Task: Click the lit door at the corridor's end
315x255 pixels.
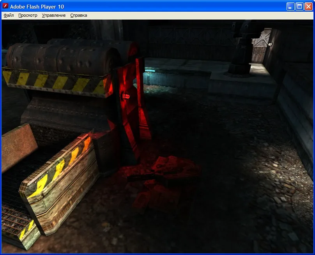Action: click(x=258, y=49)
